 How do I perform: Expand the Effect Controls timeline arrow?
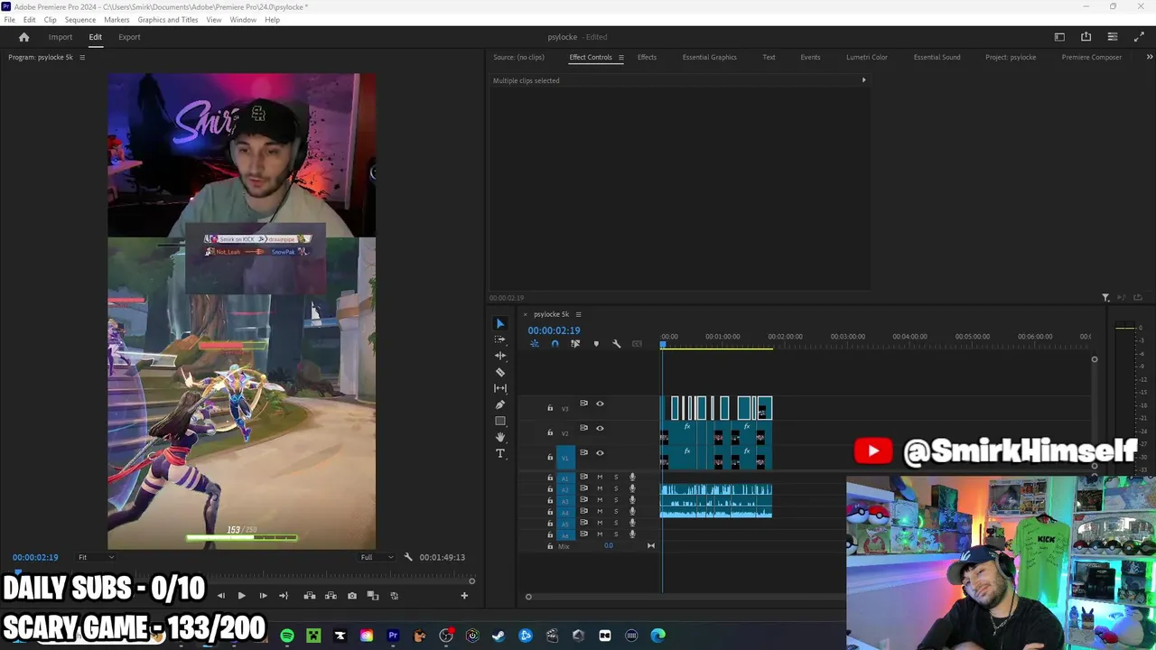[x=863, y=80]
